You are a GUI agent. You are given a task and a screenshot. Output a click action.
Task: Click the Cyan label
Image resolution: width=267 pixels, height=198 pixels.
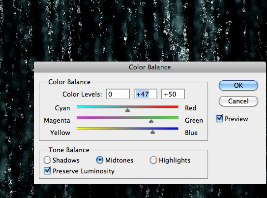point(62,108)
